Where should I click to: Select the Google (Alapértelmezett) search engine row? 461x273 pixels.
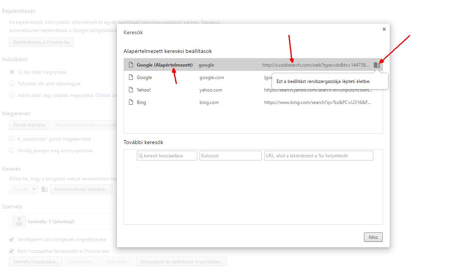coord(253,65)
